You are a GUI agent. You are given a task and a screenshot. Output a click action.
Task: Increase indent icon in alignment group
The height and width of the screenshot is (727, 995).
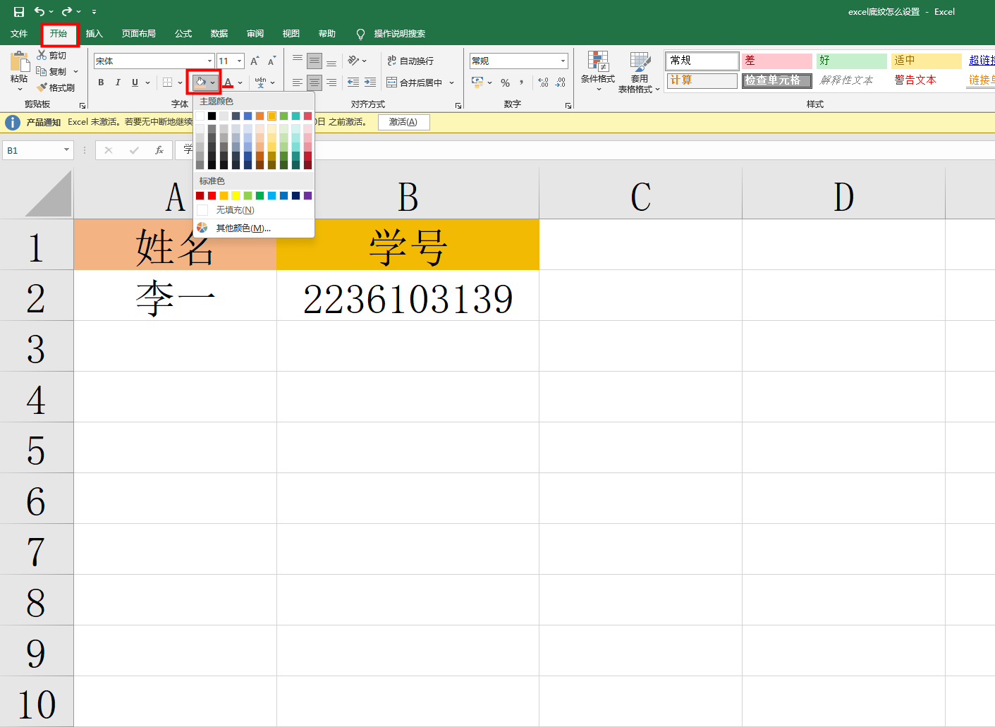(370, 83)
